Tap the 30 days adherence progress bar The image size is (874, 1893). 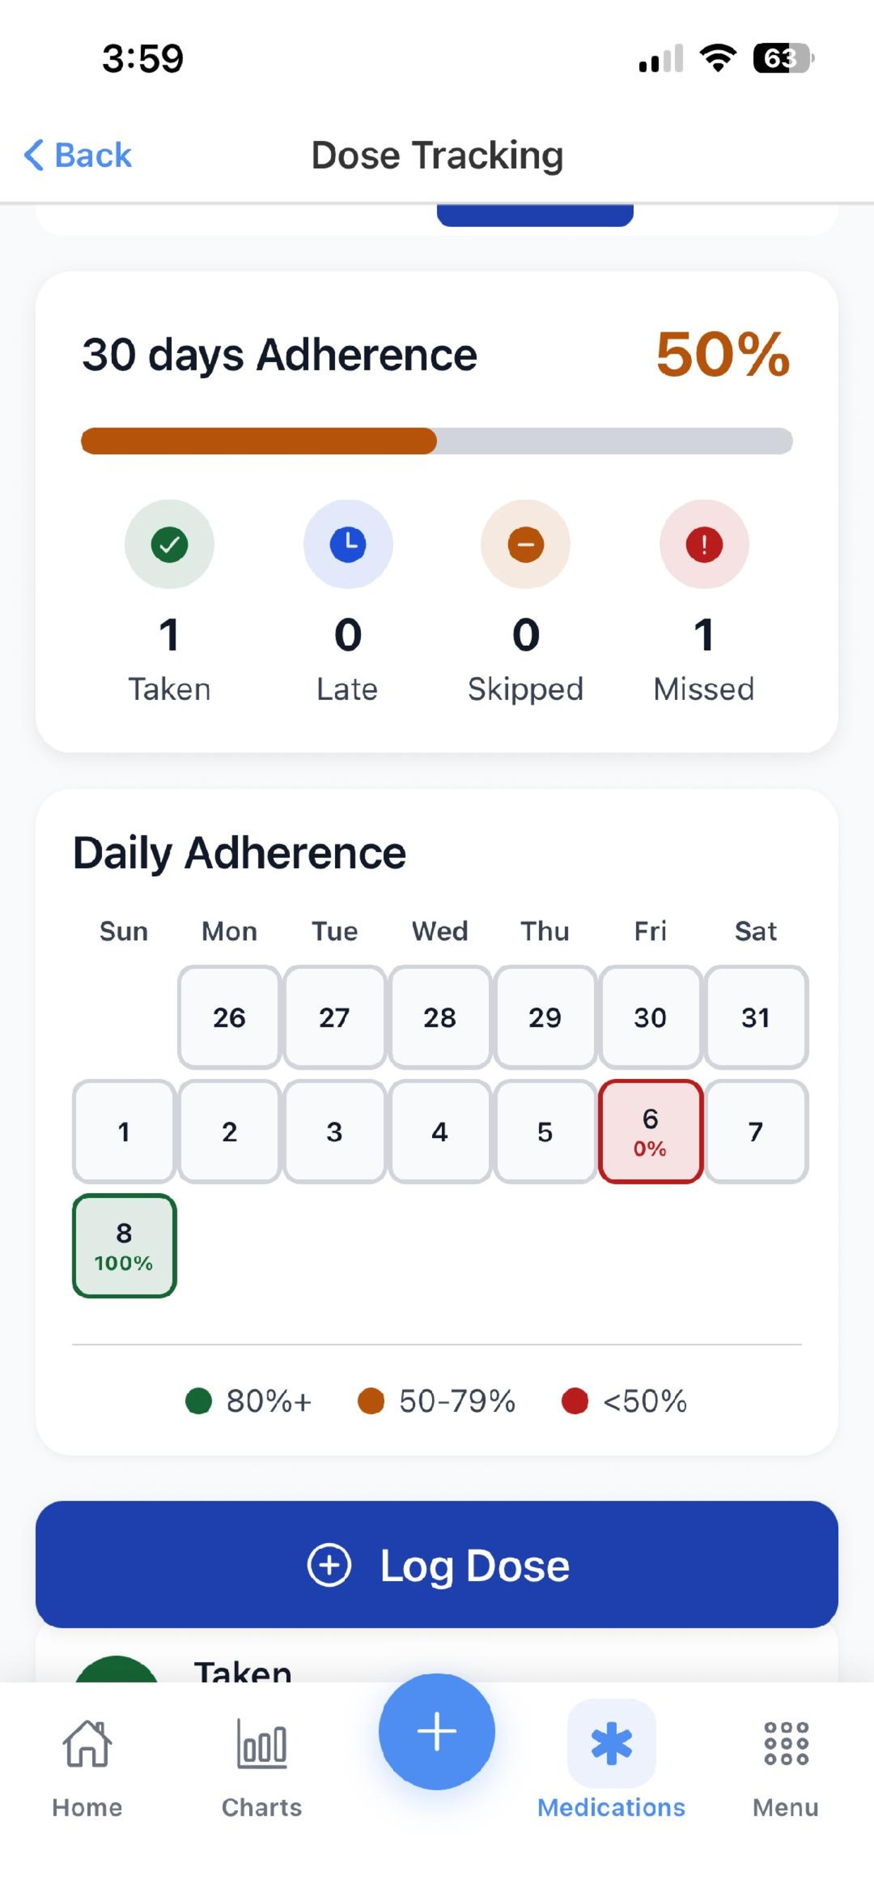[437, 441]
